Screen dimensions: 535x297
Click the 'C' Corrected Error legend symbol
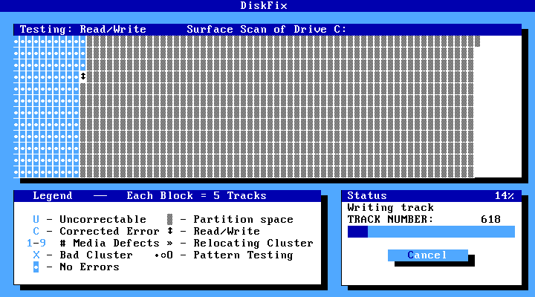(36, 231)
